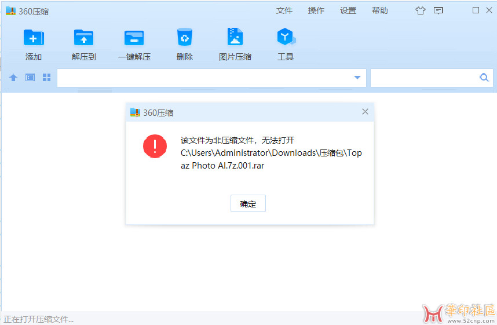The width and height of the screenshot is (497, 325).
Task: Open the skin shirt icon in title bar
Action: [x=421, y=10]
